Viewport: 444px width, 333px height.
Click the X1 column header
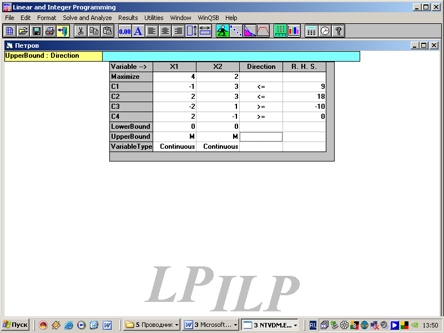[x=174, y=67]
